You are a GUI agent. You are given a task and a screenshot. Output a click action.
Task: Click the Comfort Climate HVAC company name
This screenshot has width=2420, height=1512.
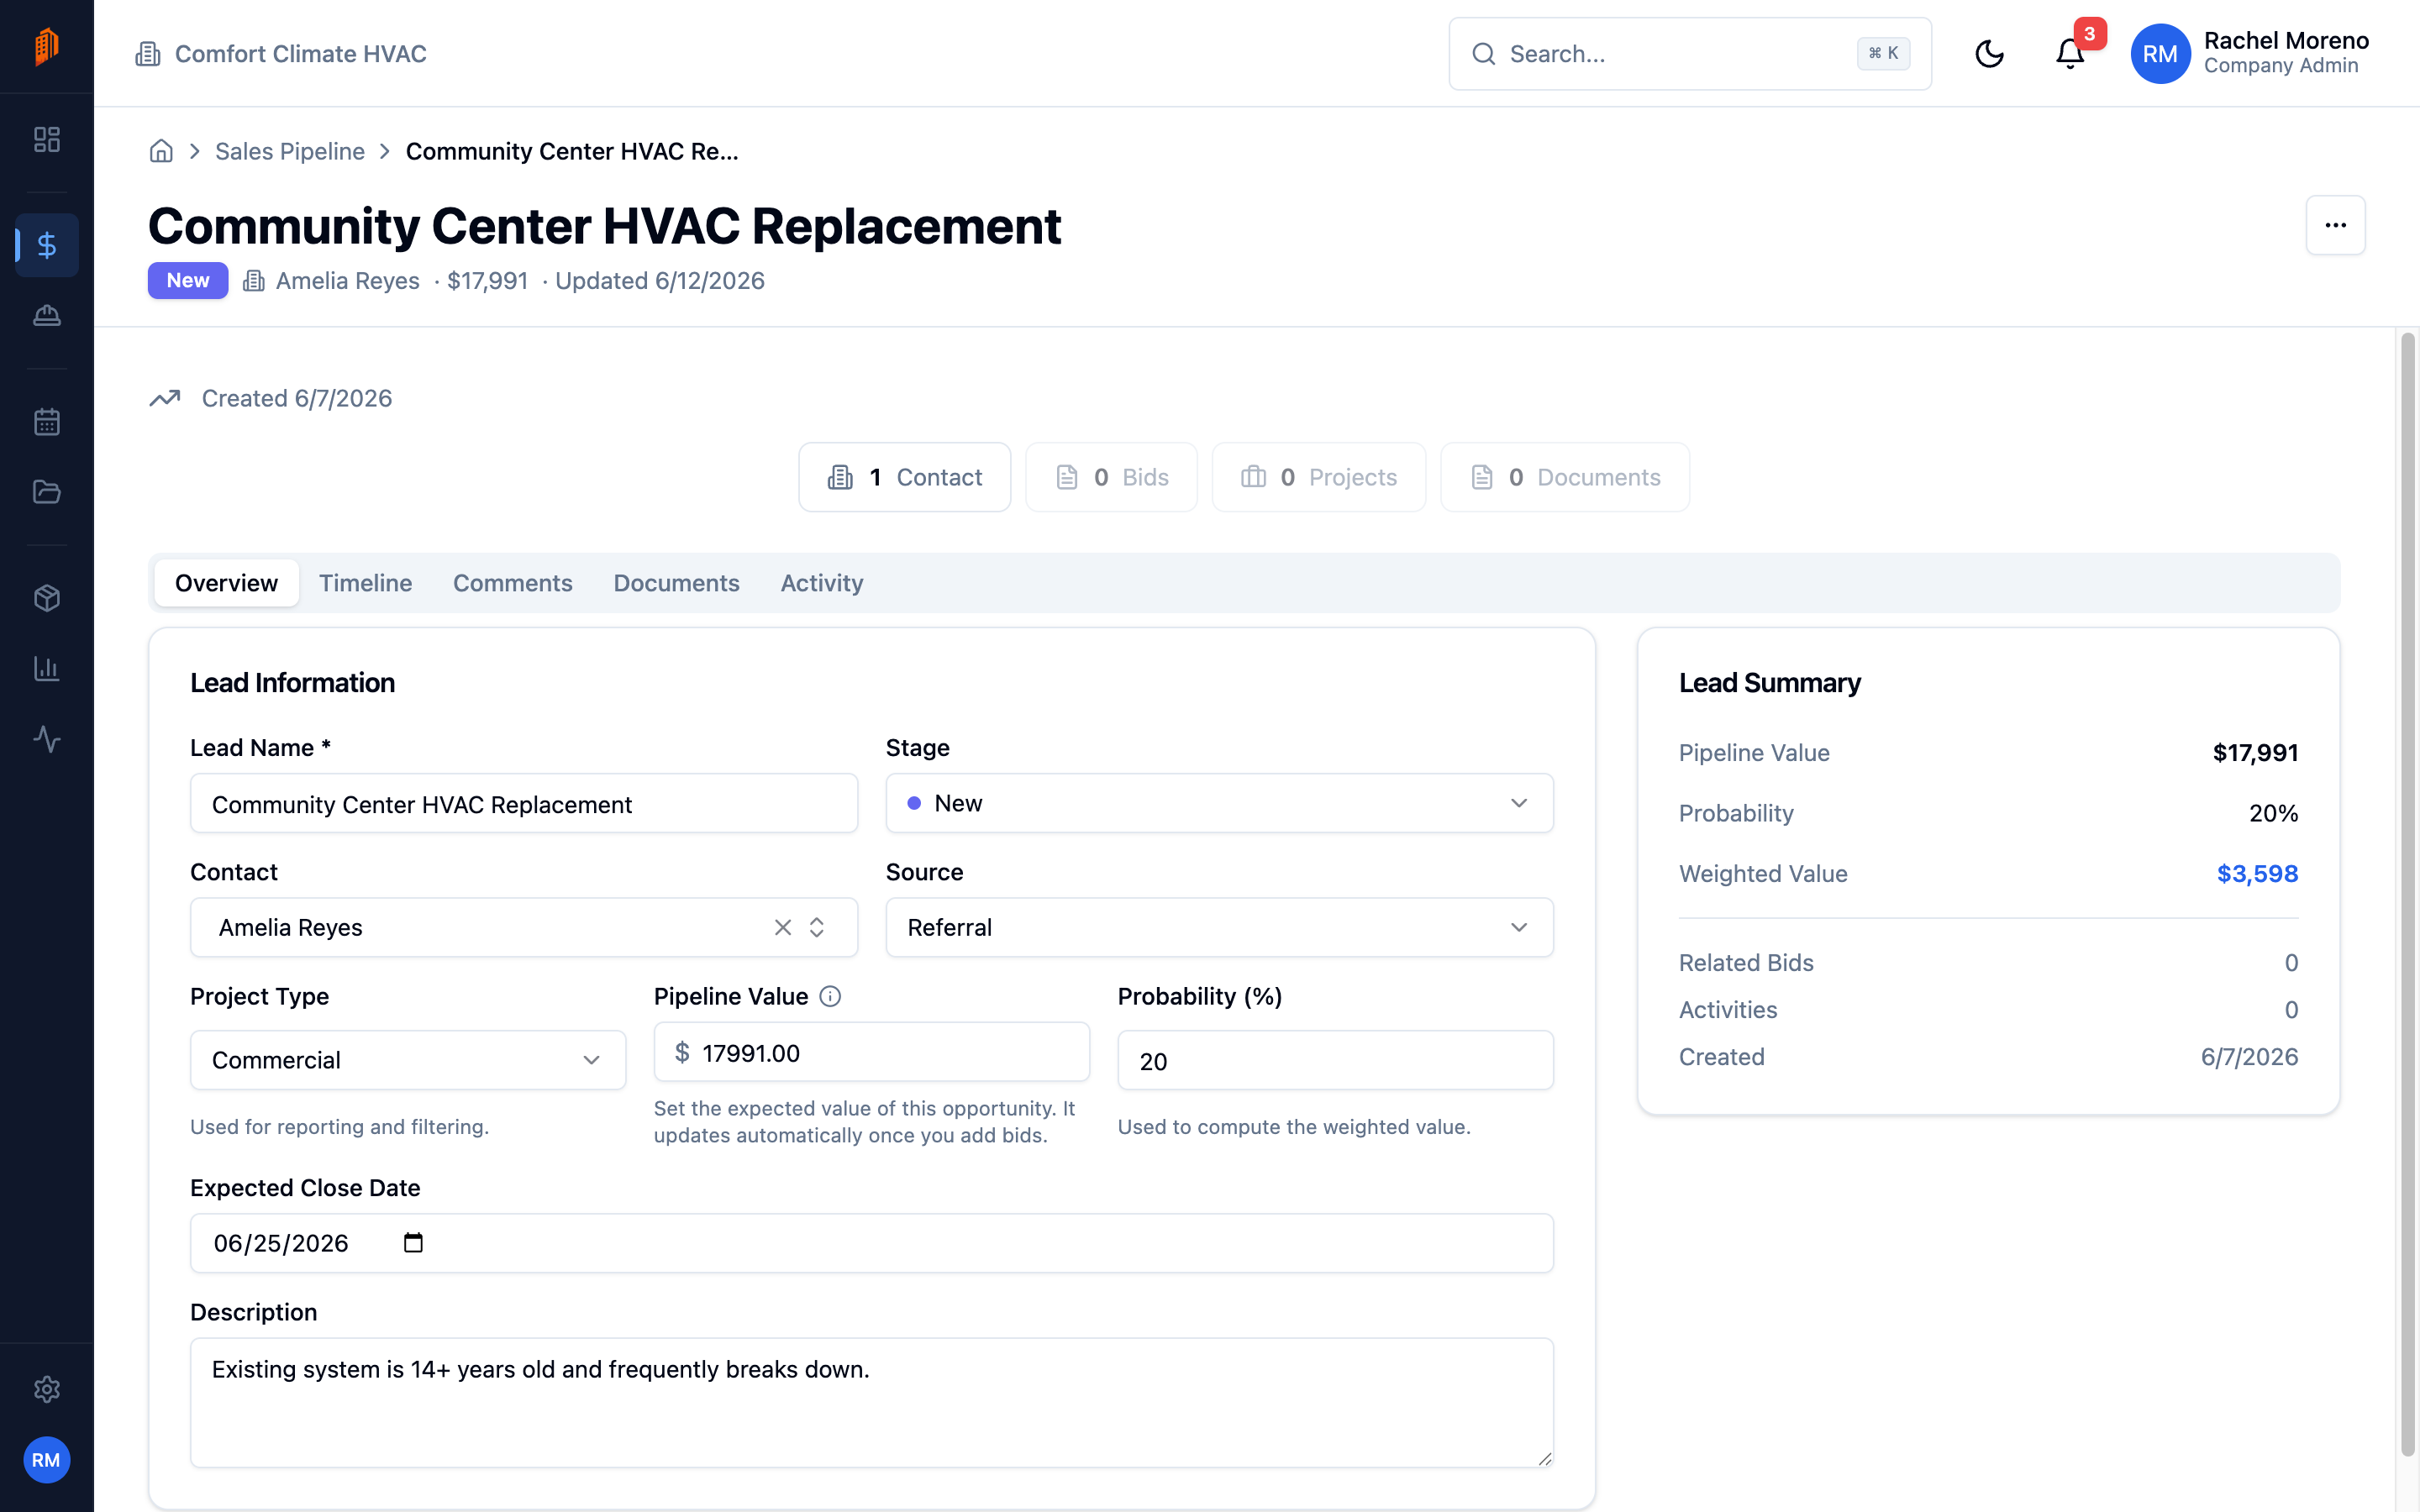click(x=300, y=54)
